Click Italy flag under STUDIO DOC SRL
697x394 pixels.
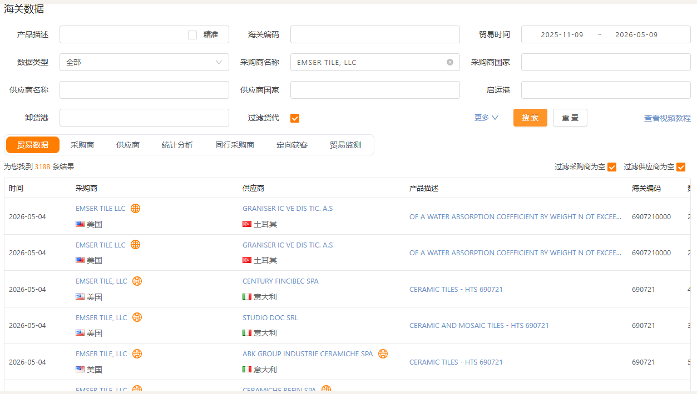247,333
